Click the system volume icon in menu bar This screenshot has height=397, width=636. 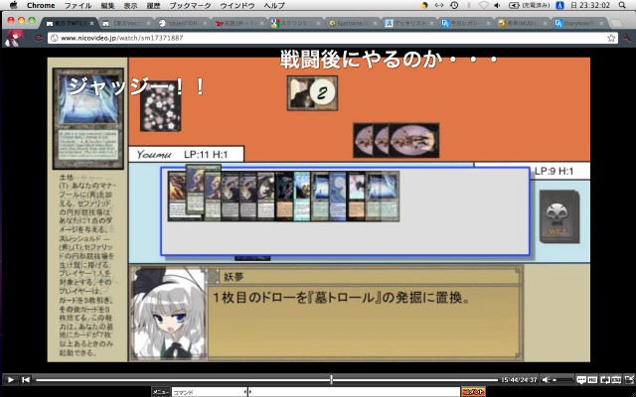pyautogui.click(x=497, y=5)
